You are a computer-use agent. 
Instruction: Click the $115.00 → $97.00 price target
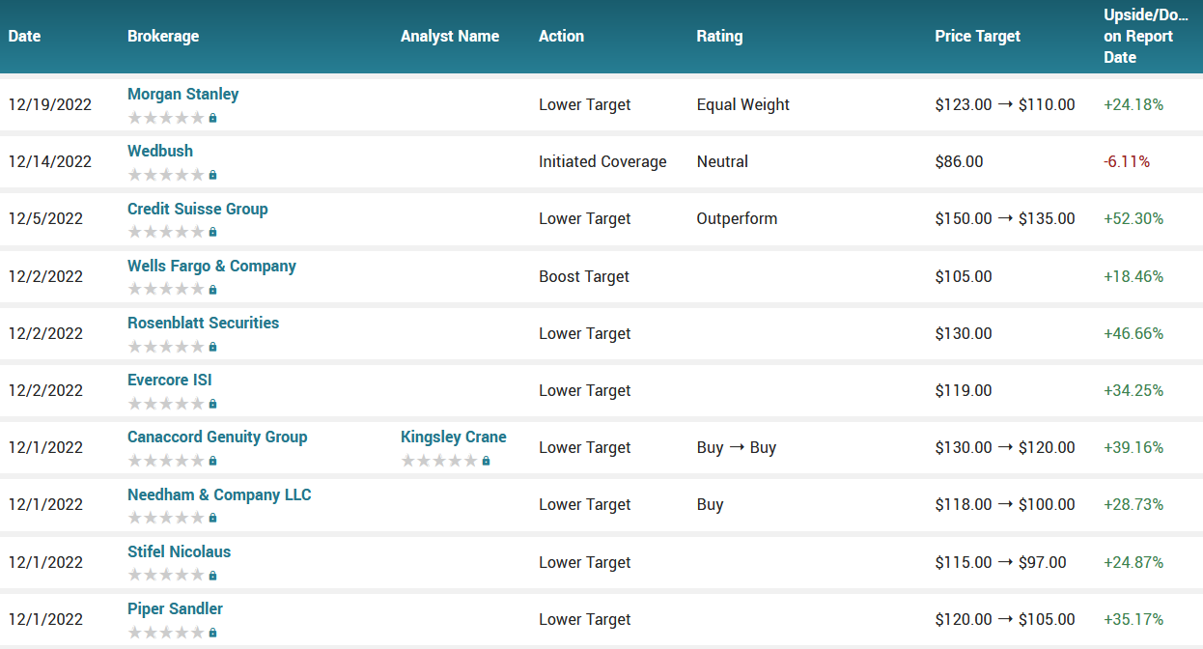pos(1000,562)
